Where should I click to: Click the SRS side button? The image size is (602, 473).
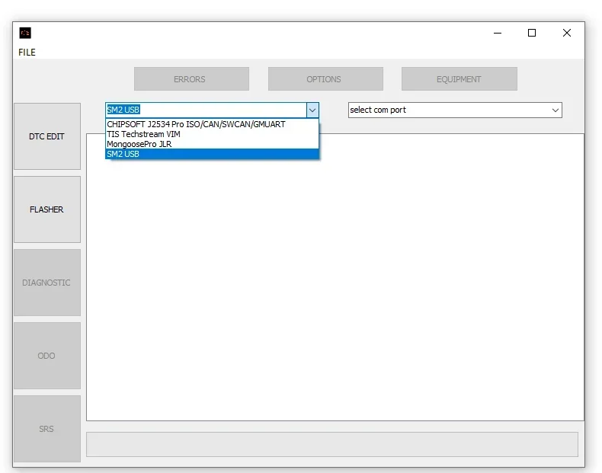click(47, 429)
